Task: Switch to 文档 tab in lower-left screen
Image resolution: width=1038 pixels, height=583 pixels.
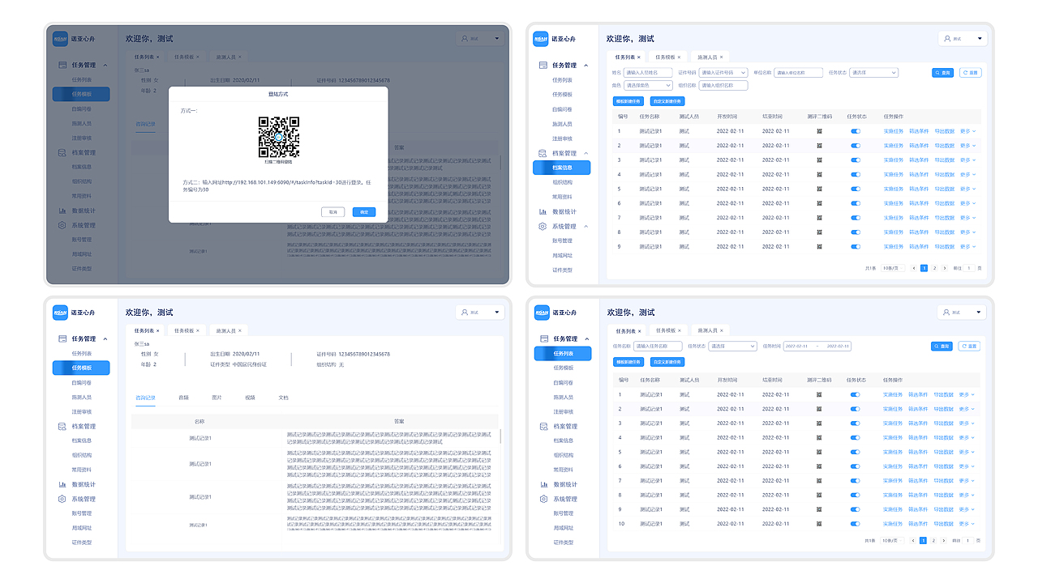Action: click(283, 398)
